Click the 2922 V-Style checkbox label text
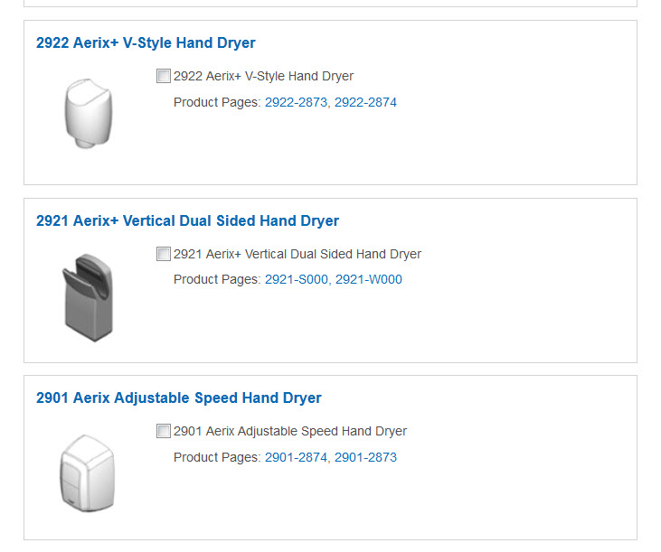This screenshot has height=552, width=661. pyautogui.click(x=263, y=76)
